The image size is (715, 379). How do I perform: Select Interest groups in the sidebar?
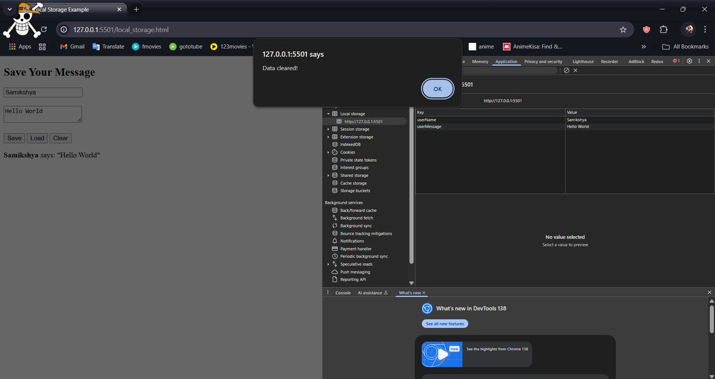point(354,168)
